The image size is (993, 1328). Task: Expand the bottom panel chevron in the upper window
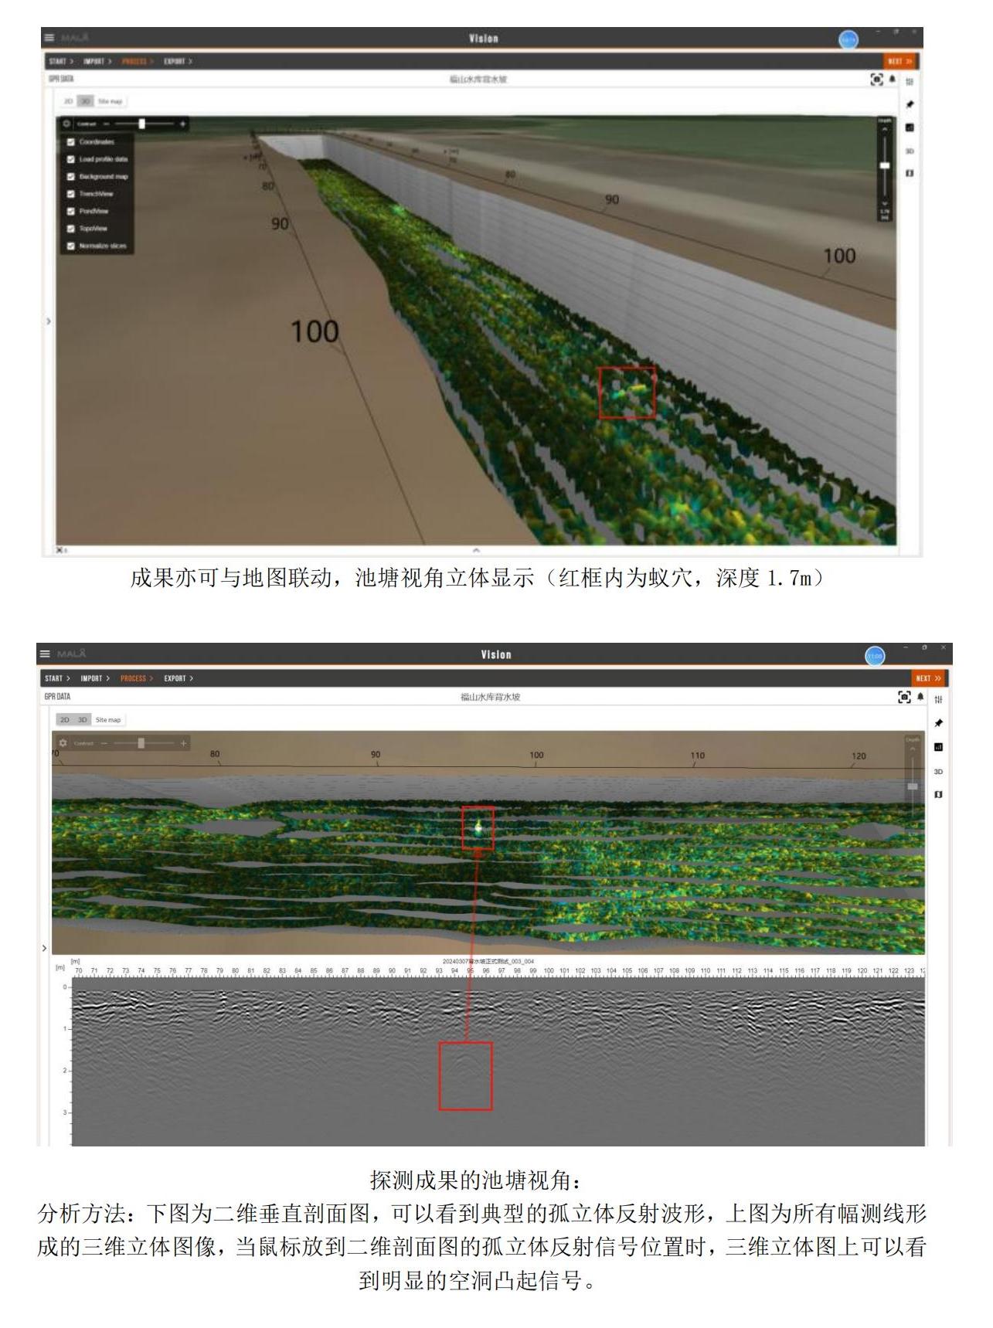coord(476,550)
